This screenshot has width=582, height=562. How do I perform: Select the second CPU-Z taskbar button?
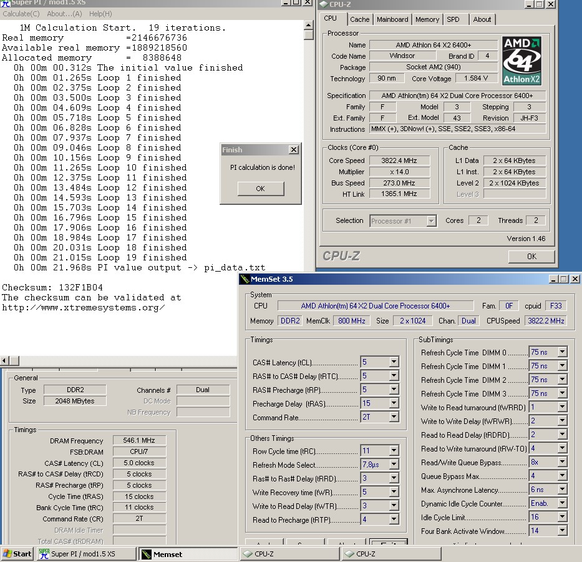coord(392,554)
